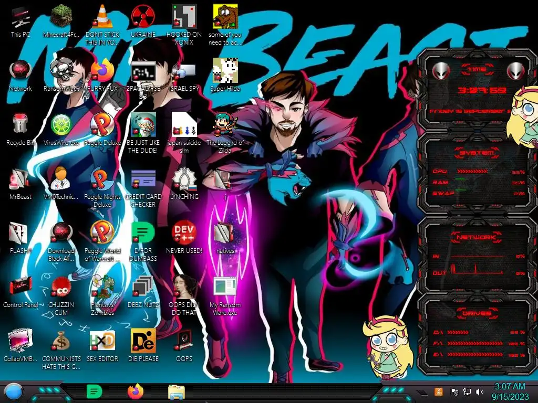Screen dimensions: 538x403
Task: Open the volume speaker tray icon
Action: 480,392
